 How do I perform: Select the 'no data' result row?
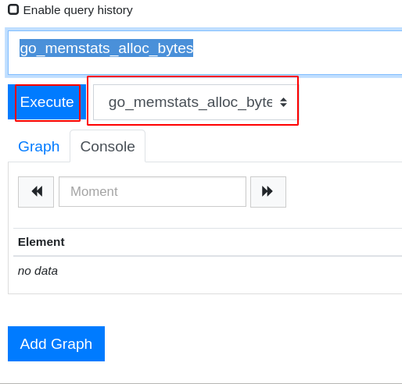coord(207,271)
